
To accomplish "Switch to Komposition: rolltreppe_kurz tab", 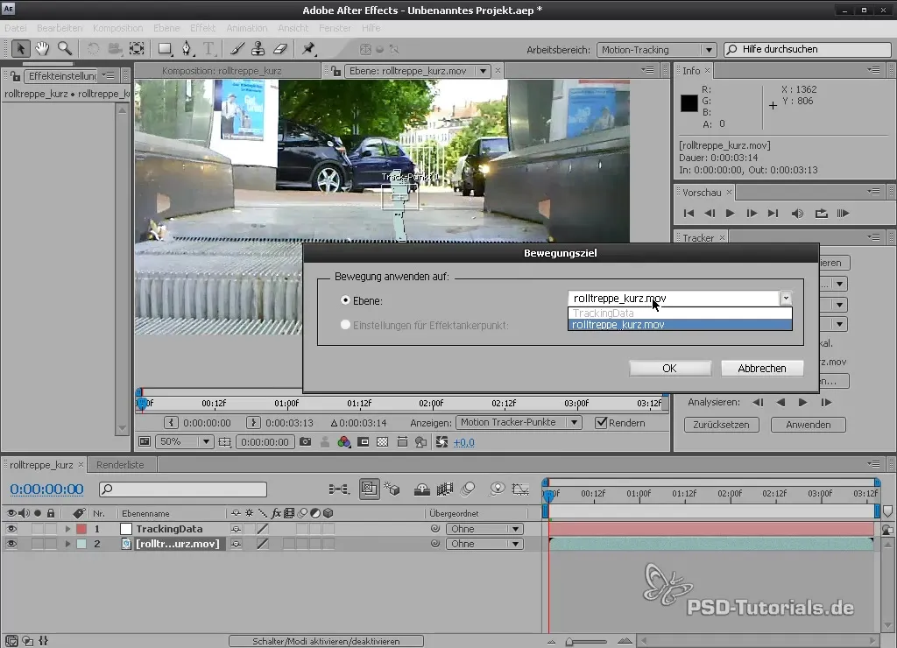I will [x=222, y=71].
